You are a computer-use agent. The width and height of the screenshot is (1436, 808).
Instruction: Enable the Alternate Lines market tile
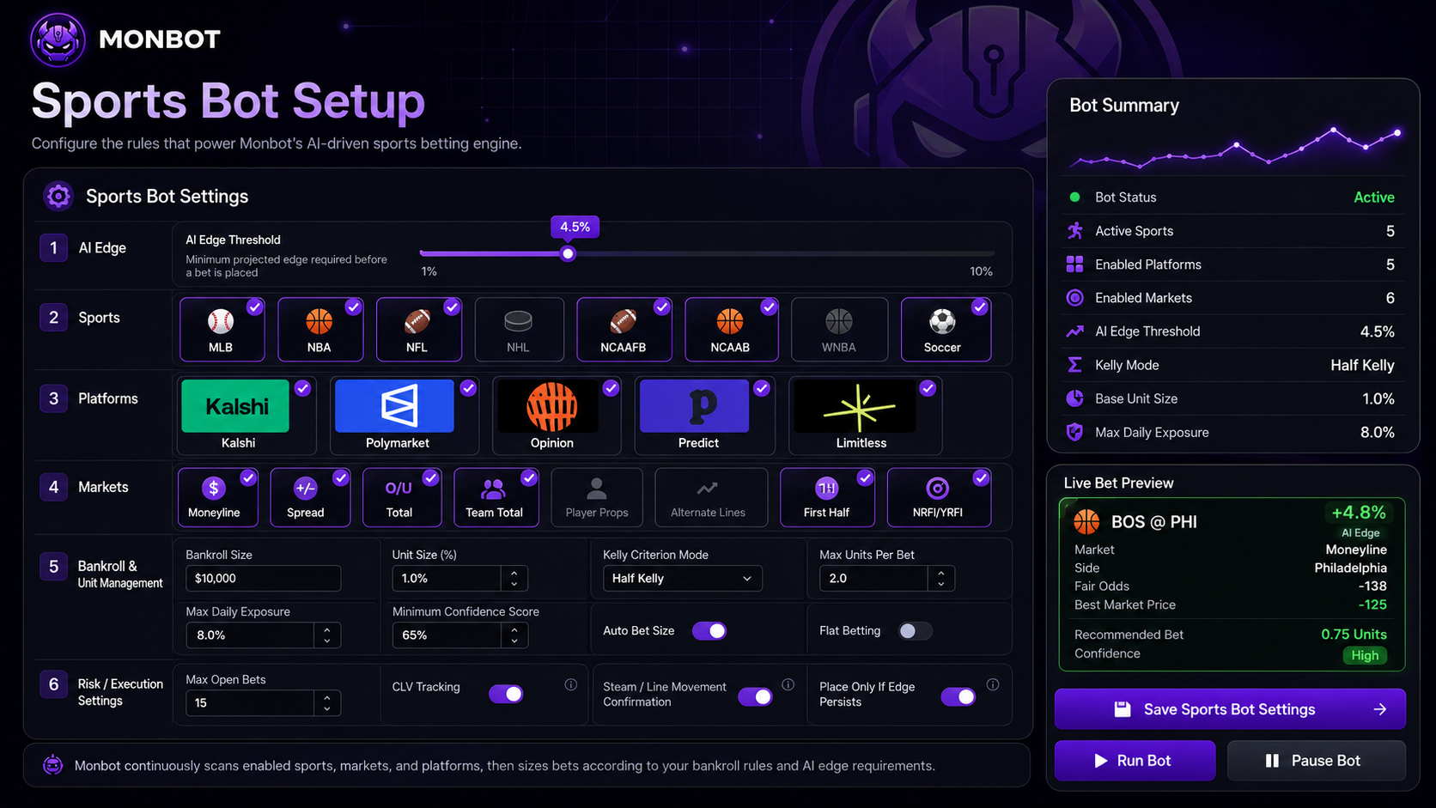coord(711,497)
